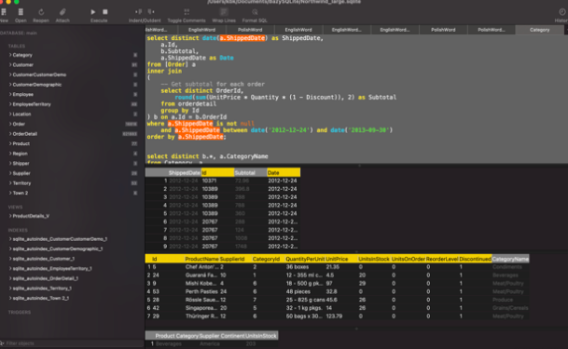Expand the Location table chevron

[x=10, y=114]
